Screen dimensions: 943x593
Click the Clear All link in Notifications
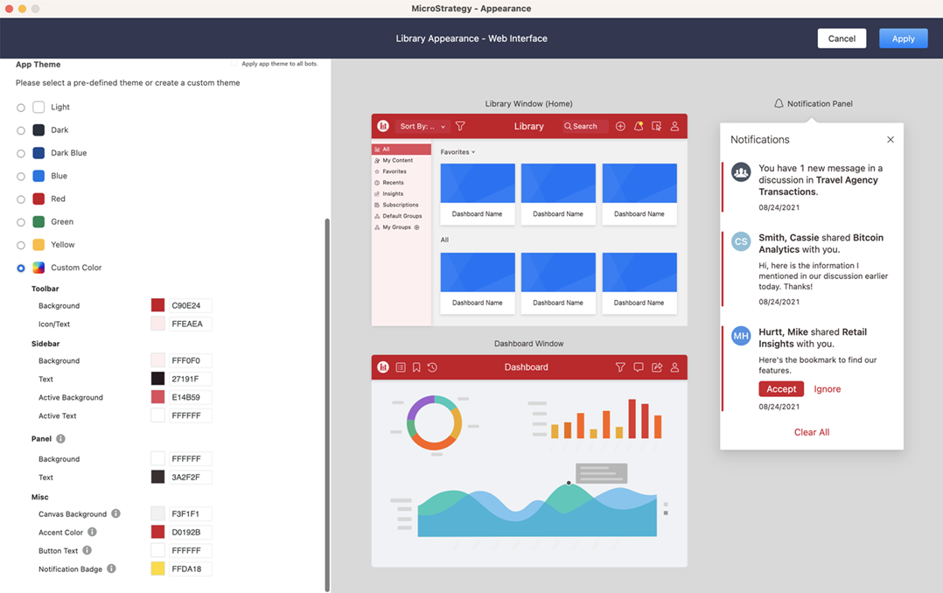pyautogui.click(x=811, y=432)
